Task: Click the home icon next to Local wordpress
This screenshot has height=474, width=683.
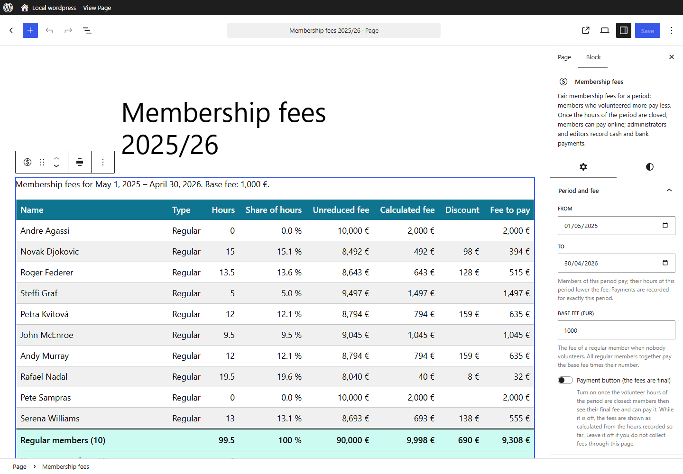Action: (25, 8)
